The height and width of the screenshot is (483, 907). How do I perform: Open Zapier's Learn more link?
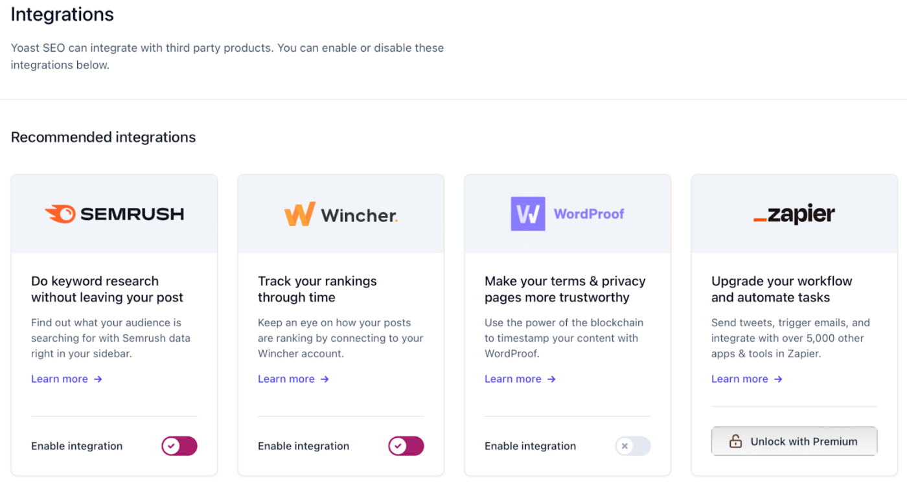[x=740, y=379]
